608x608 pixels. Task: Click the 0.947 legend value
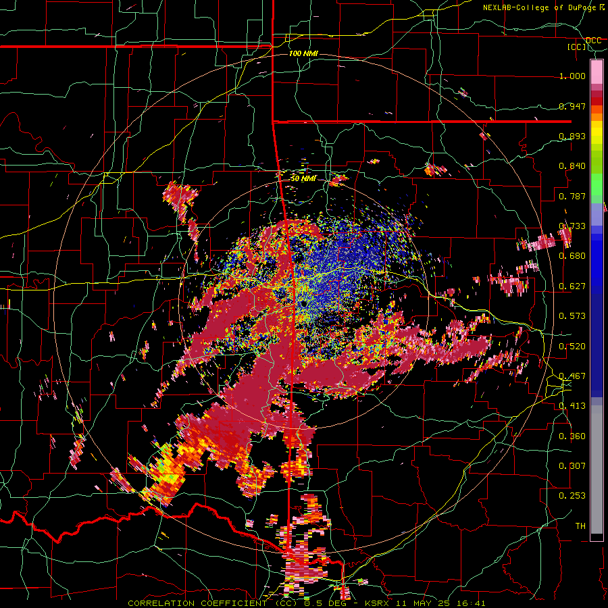pyautogui.click(x=572, y=106)
